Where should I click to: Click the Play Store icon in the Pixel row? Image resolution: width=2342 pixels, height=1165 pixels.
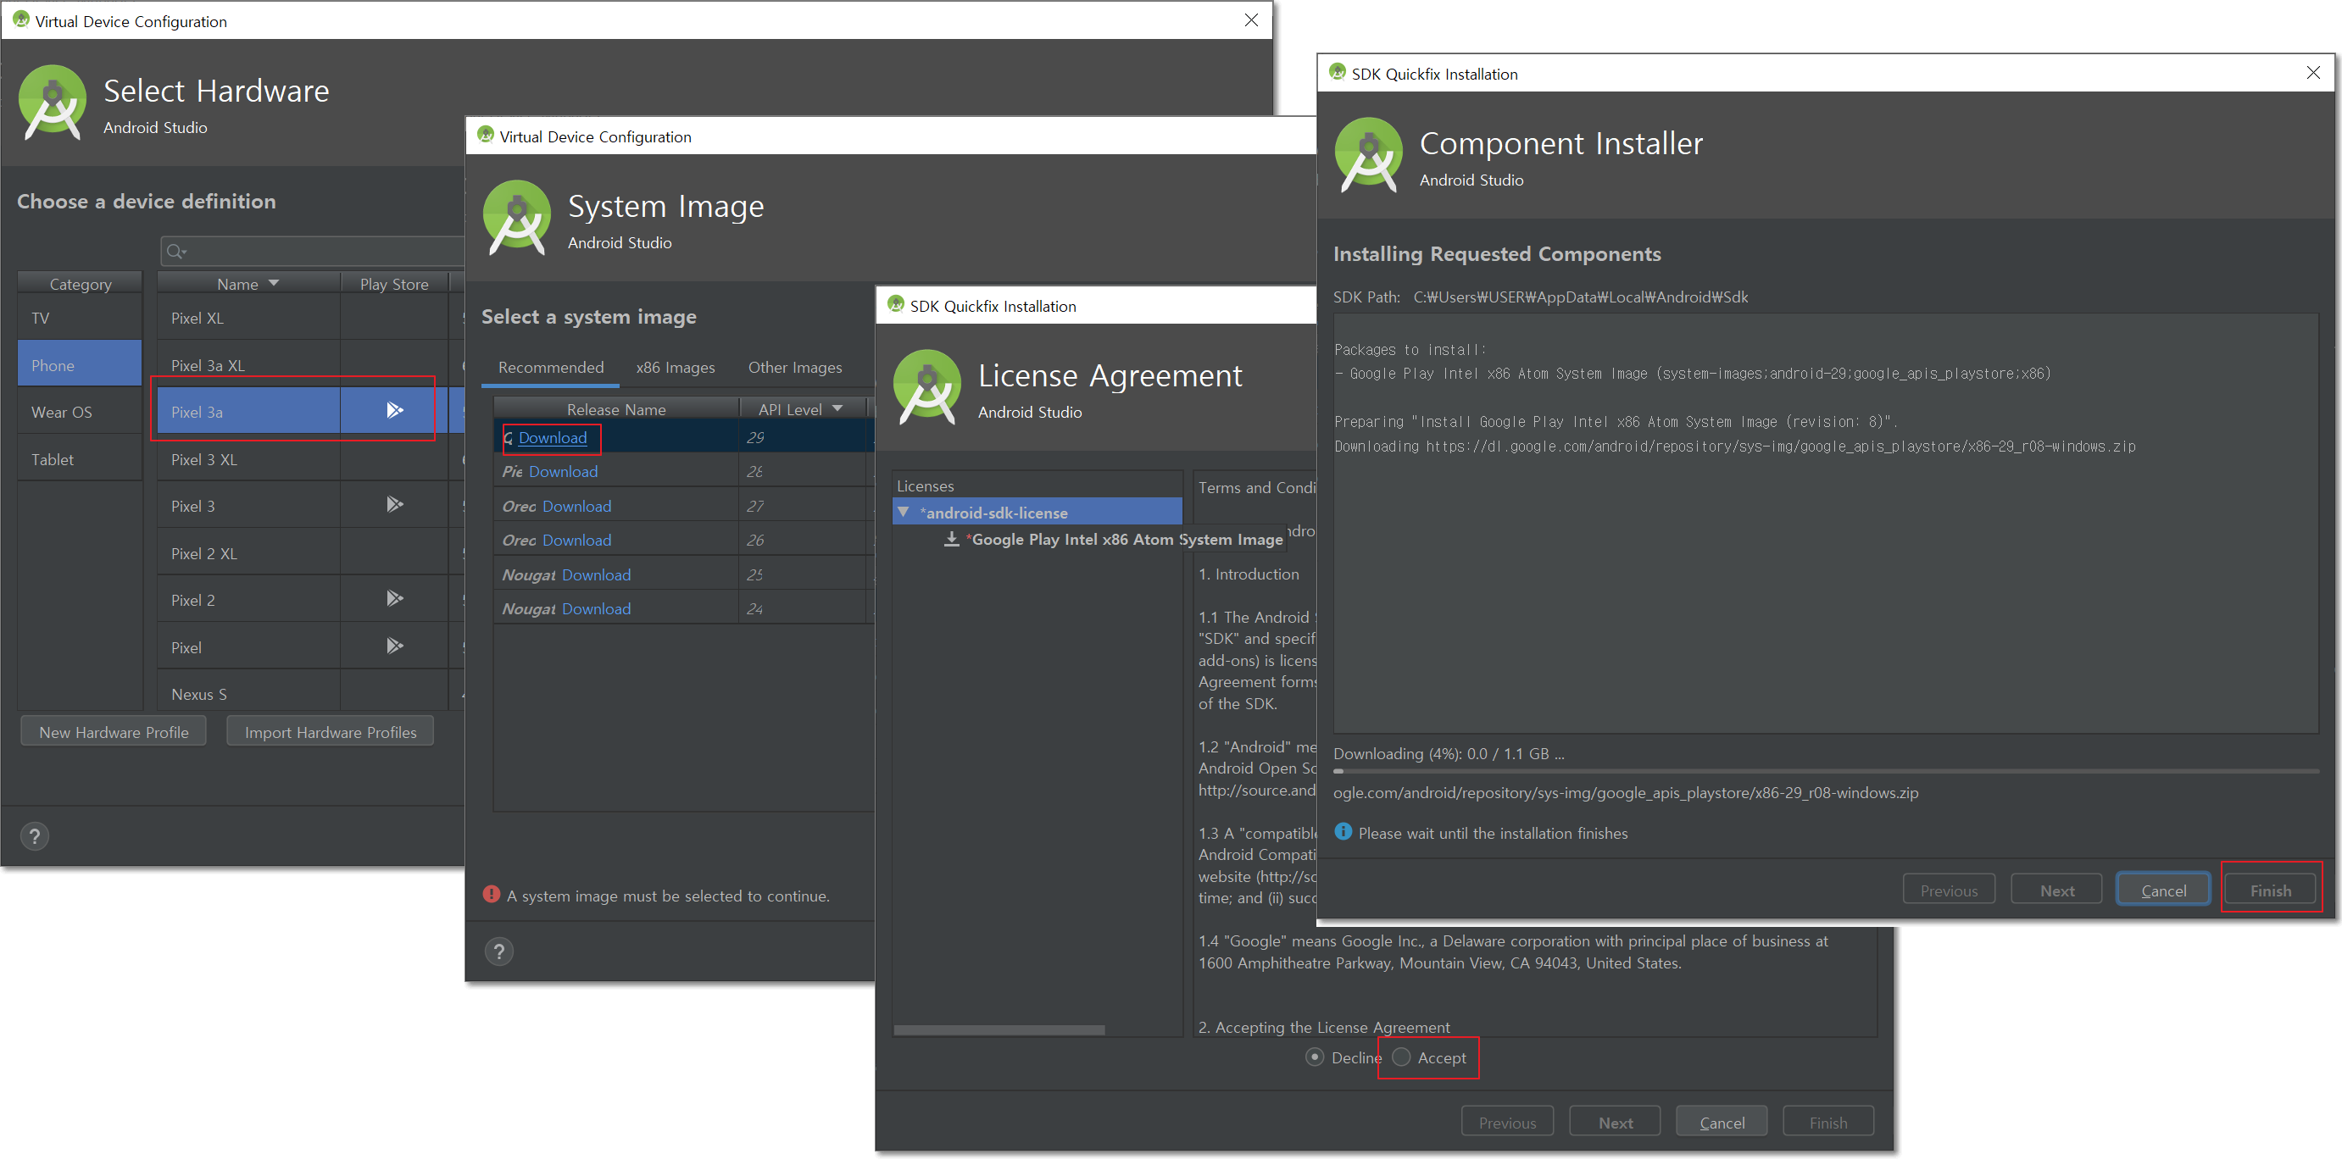pyautogui.click(x=395, y=646)
